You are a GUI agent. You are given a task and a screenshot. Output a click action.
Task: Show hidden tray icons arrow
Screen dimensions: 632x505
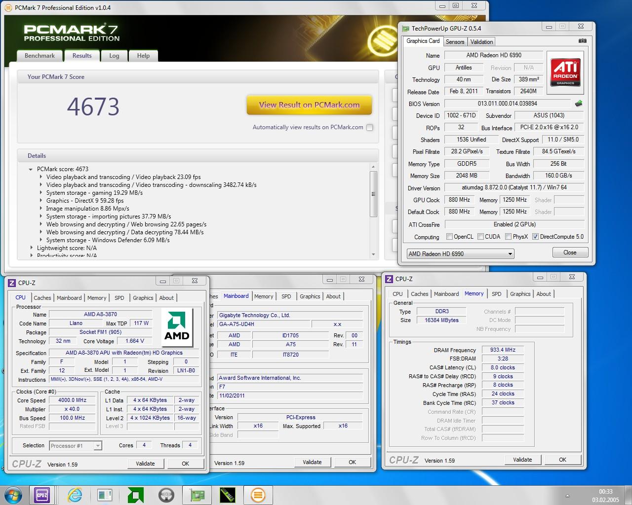tap(567, 496)
